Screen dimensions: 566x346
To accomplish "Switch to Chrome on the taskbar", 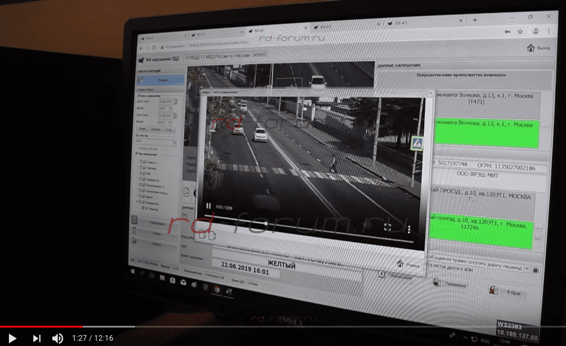I will (217, 289).
